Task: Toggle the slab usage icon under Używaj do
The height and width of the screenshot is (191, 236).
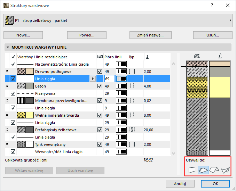Action: 203,170
